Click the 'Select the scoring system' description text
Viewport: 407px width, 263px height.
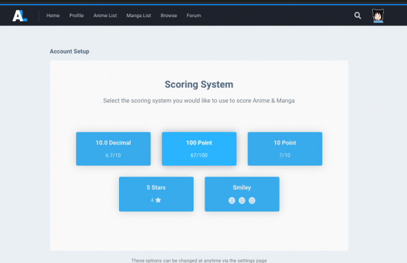(199, 101)
